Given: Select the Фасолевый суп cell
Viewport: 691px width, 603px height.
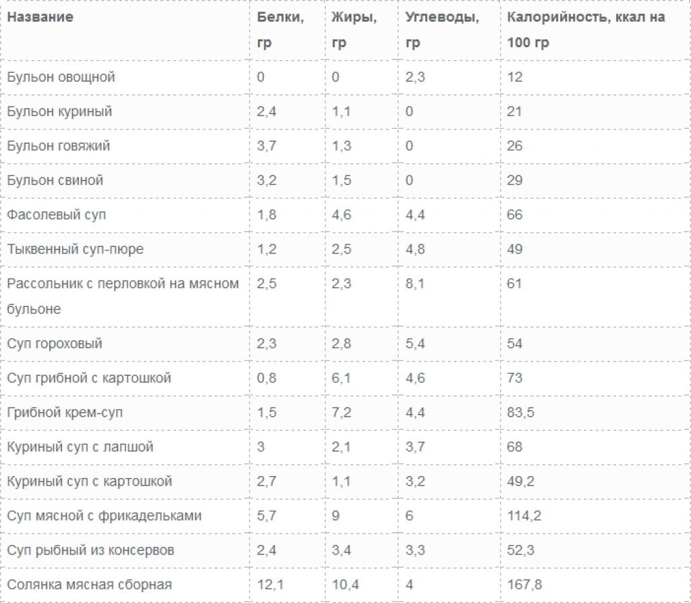Looking at the screenshot, I should 57,215.
